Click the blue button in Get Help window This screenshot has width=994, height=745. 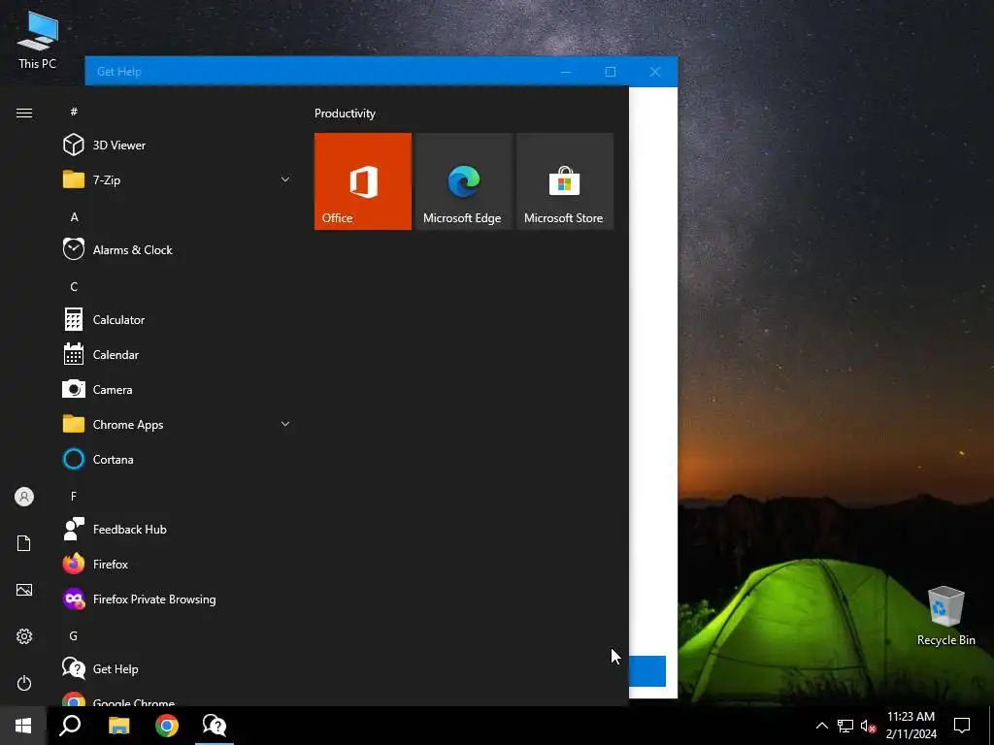pos(647,671)
